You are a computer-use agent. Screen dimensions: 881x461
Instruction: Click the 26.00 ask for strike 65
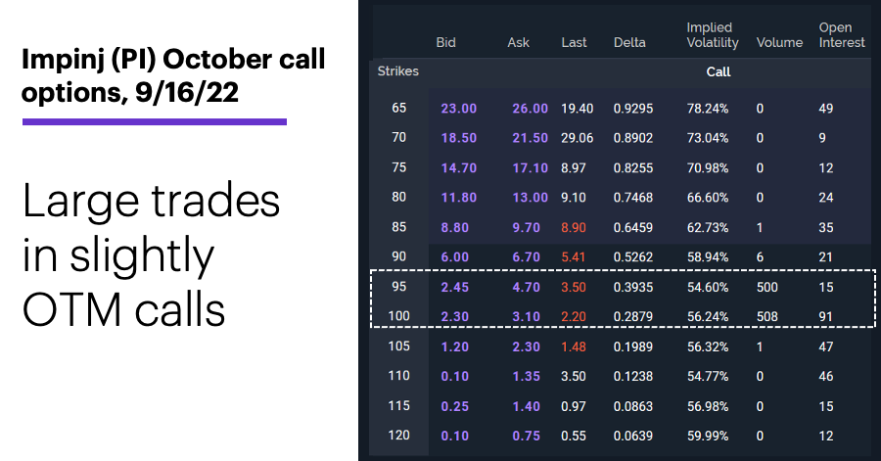[x=530, y=109]
